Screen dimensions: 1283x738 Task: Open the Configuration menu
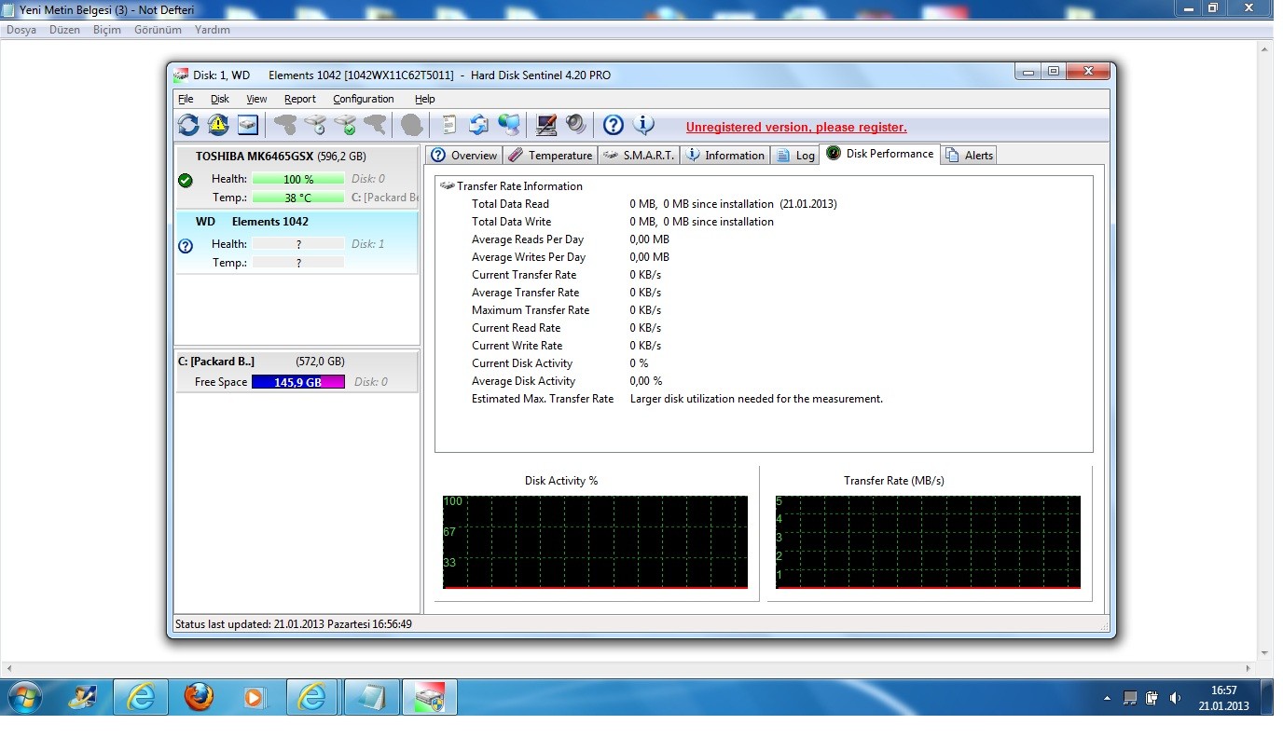click(x=364, y=99)
